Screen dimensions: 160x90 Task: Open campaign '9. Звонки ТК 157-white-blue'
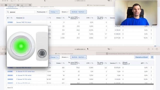click(x=25, y=71)
